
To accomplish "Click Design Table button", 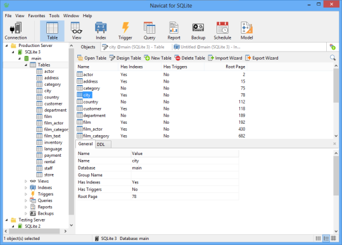I will point(125,58).
